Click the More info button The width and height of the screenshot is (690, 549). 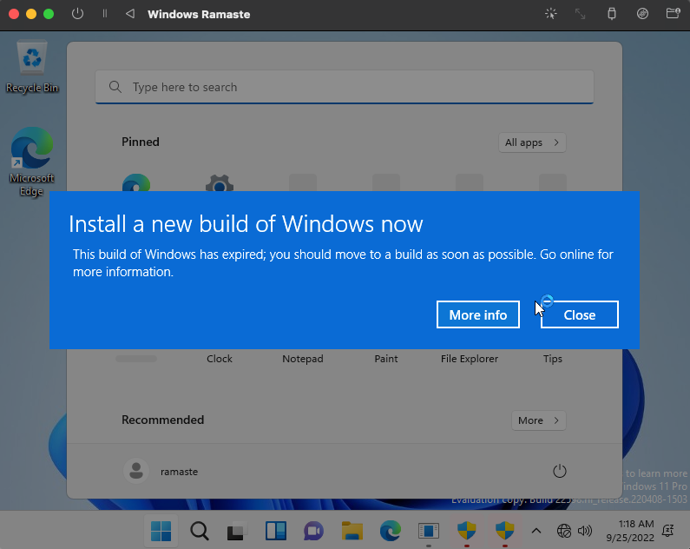point(478,314)
